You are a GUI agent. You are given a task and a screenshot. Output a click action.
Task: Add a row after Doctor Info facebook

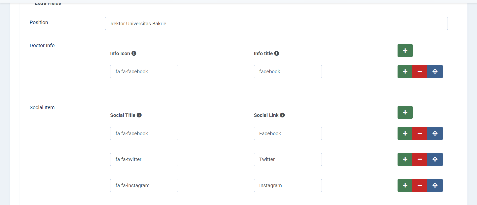(x=405, y=72)
